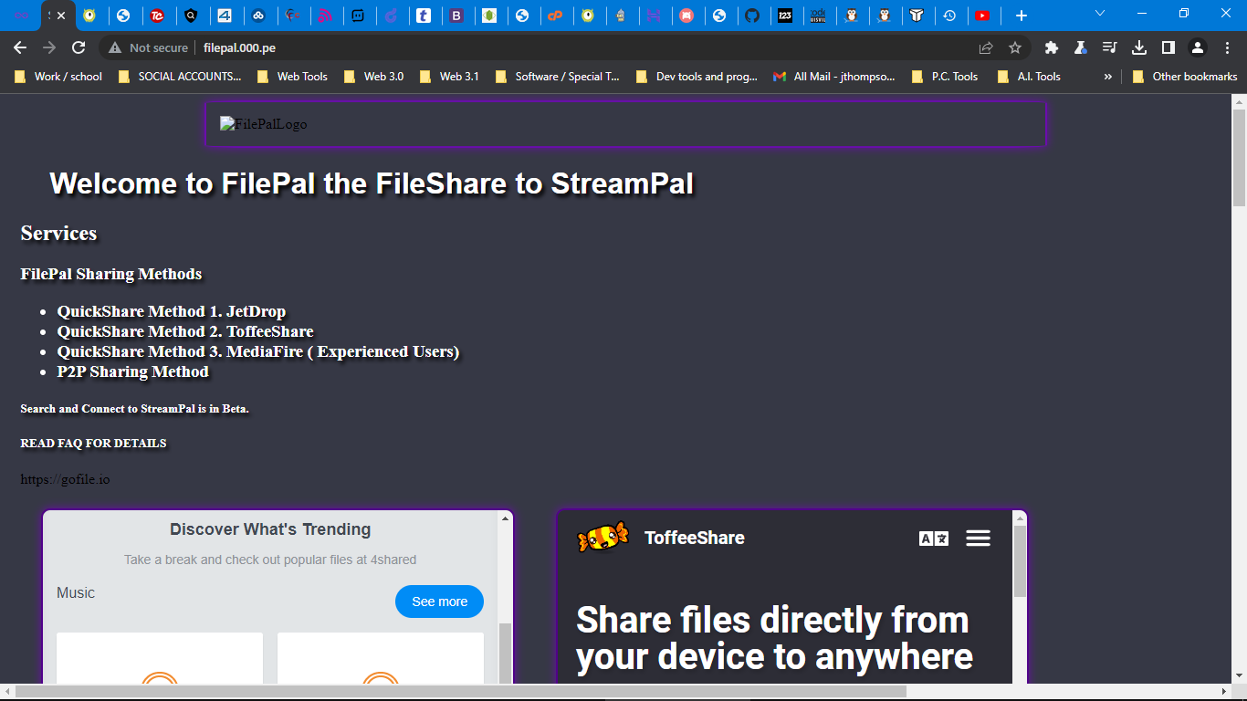Viewport: 1247px width, 701px height.
Task: Open ToffeeShare language selector icon
Action: [x=934, y=539]
